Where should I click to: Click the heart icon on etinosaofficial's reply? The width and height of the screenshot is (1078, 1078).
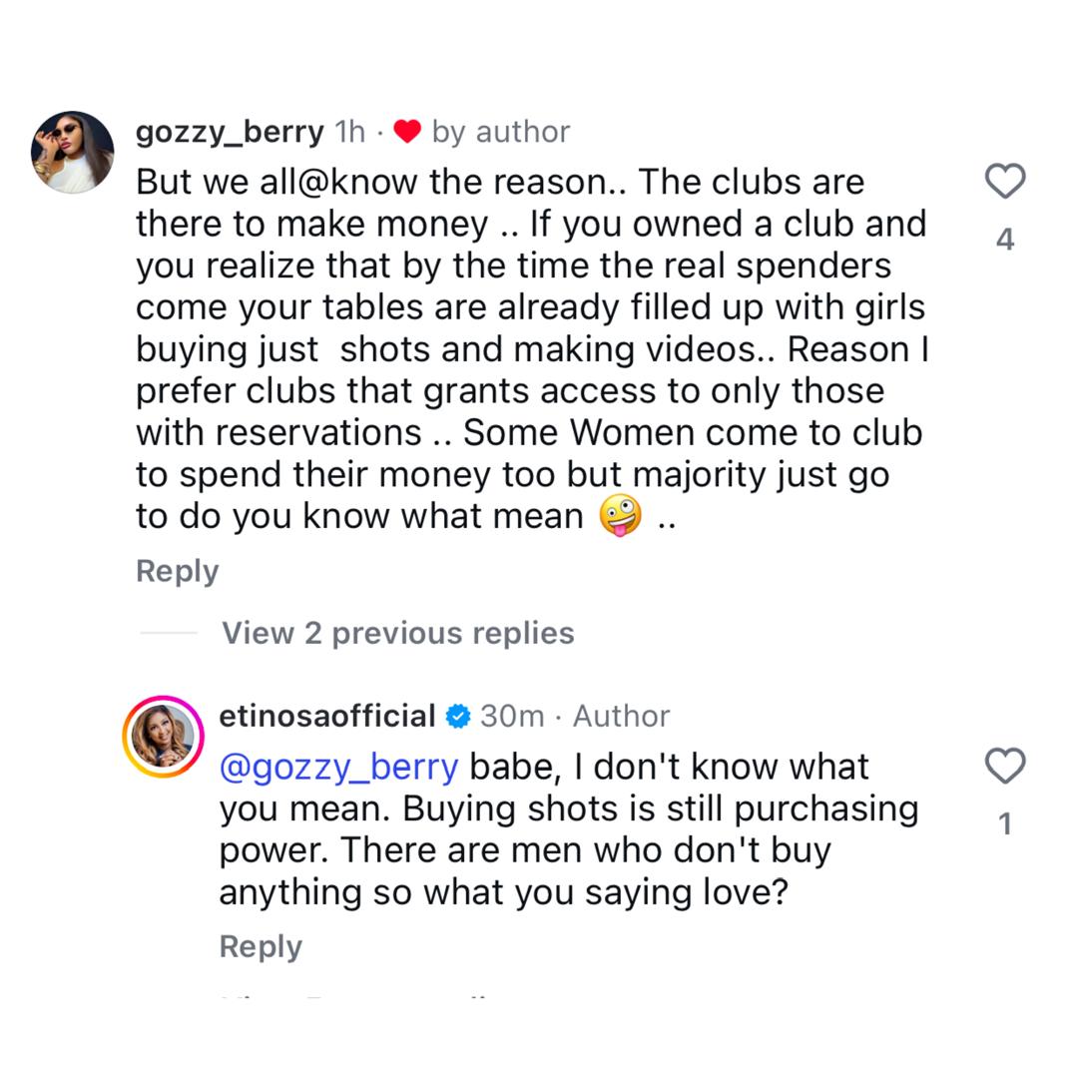[1005, 767]
